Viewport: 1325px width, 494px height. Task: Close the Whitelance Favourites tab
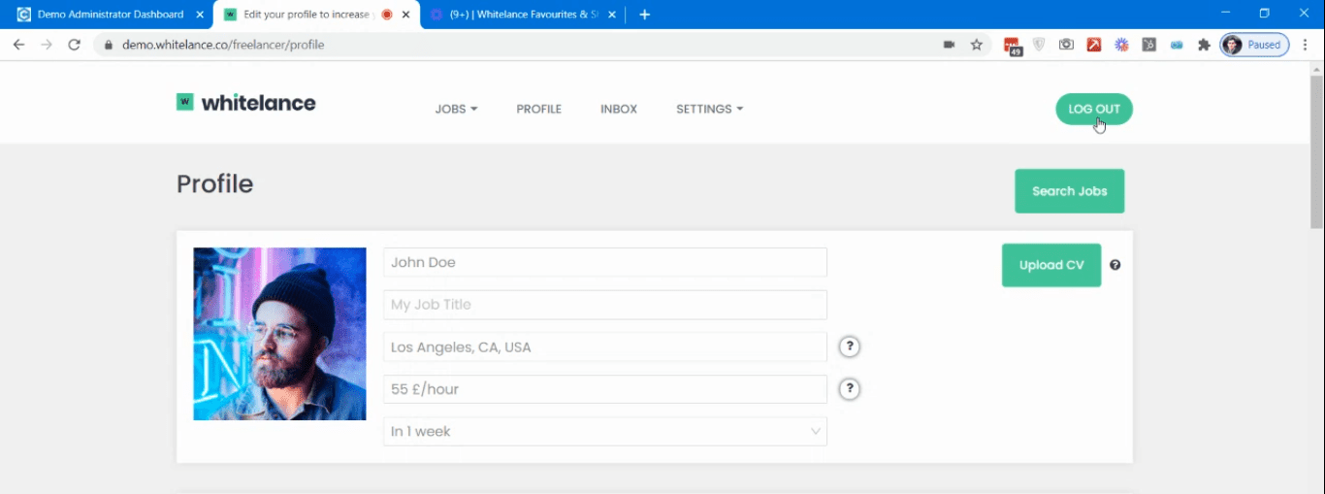pos(612,15)
